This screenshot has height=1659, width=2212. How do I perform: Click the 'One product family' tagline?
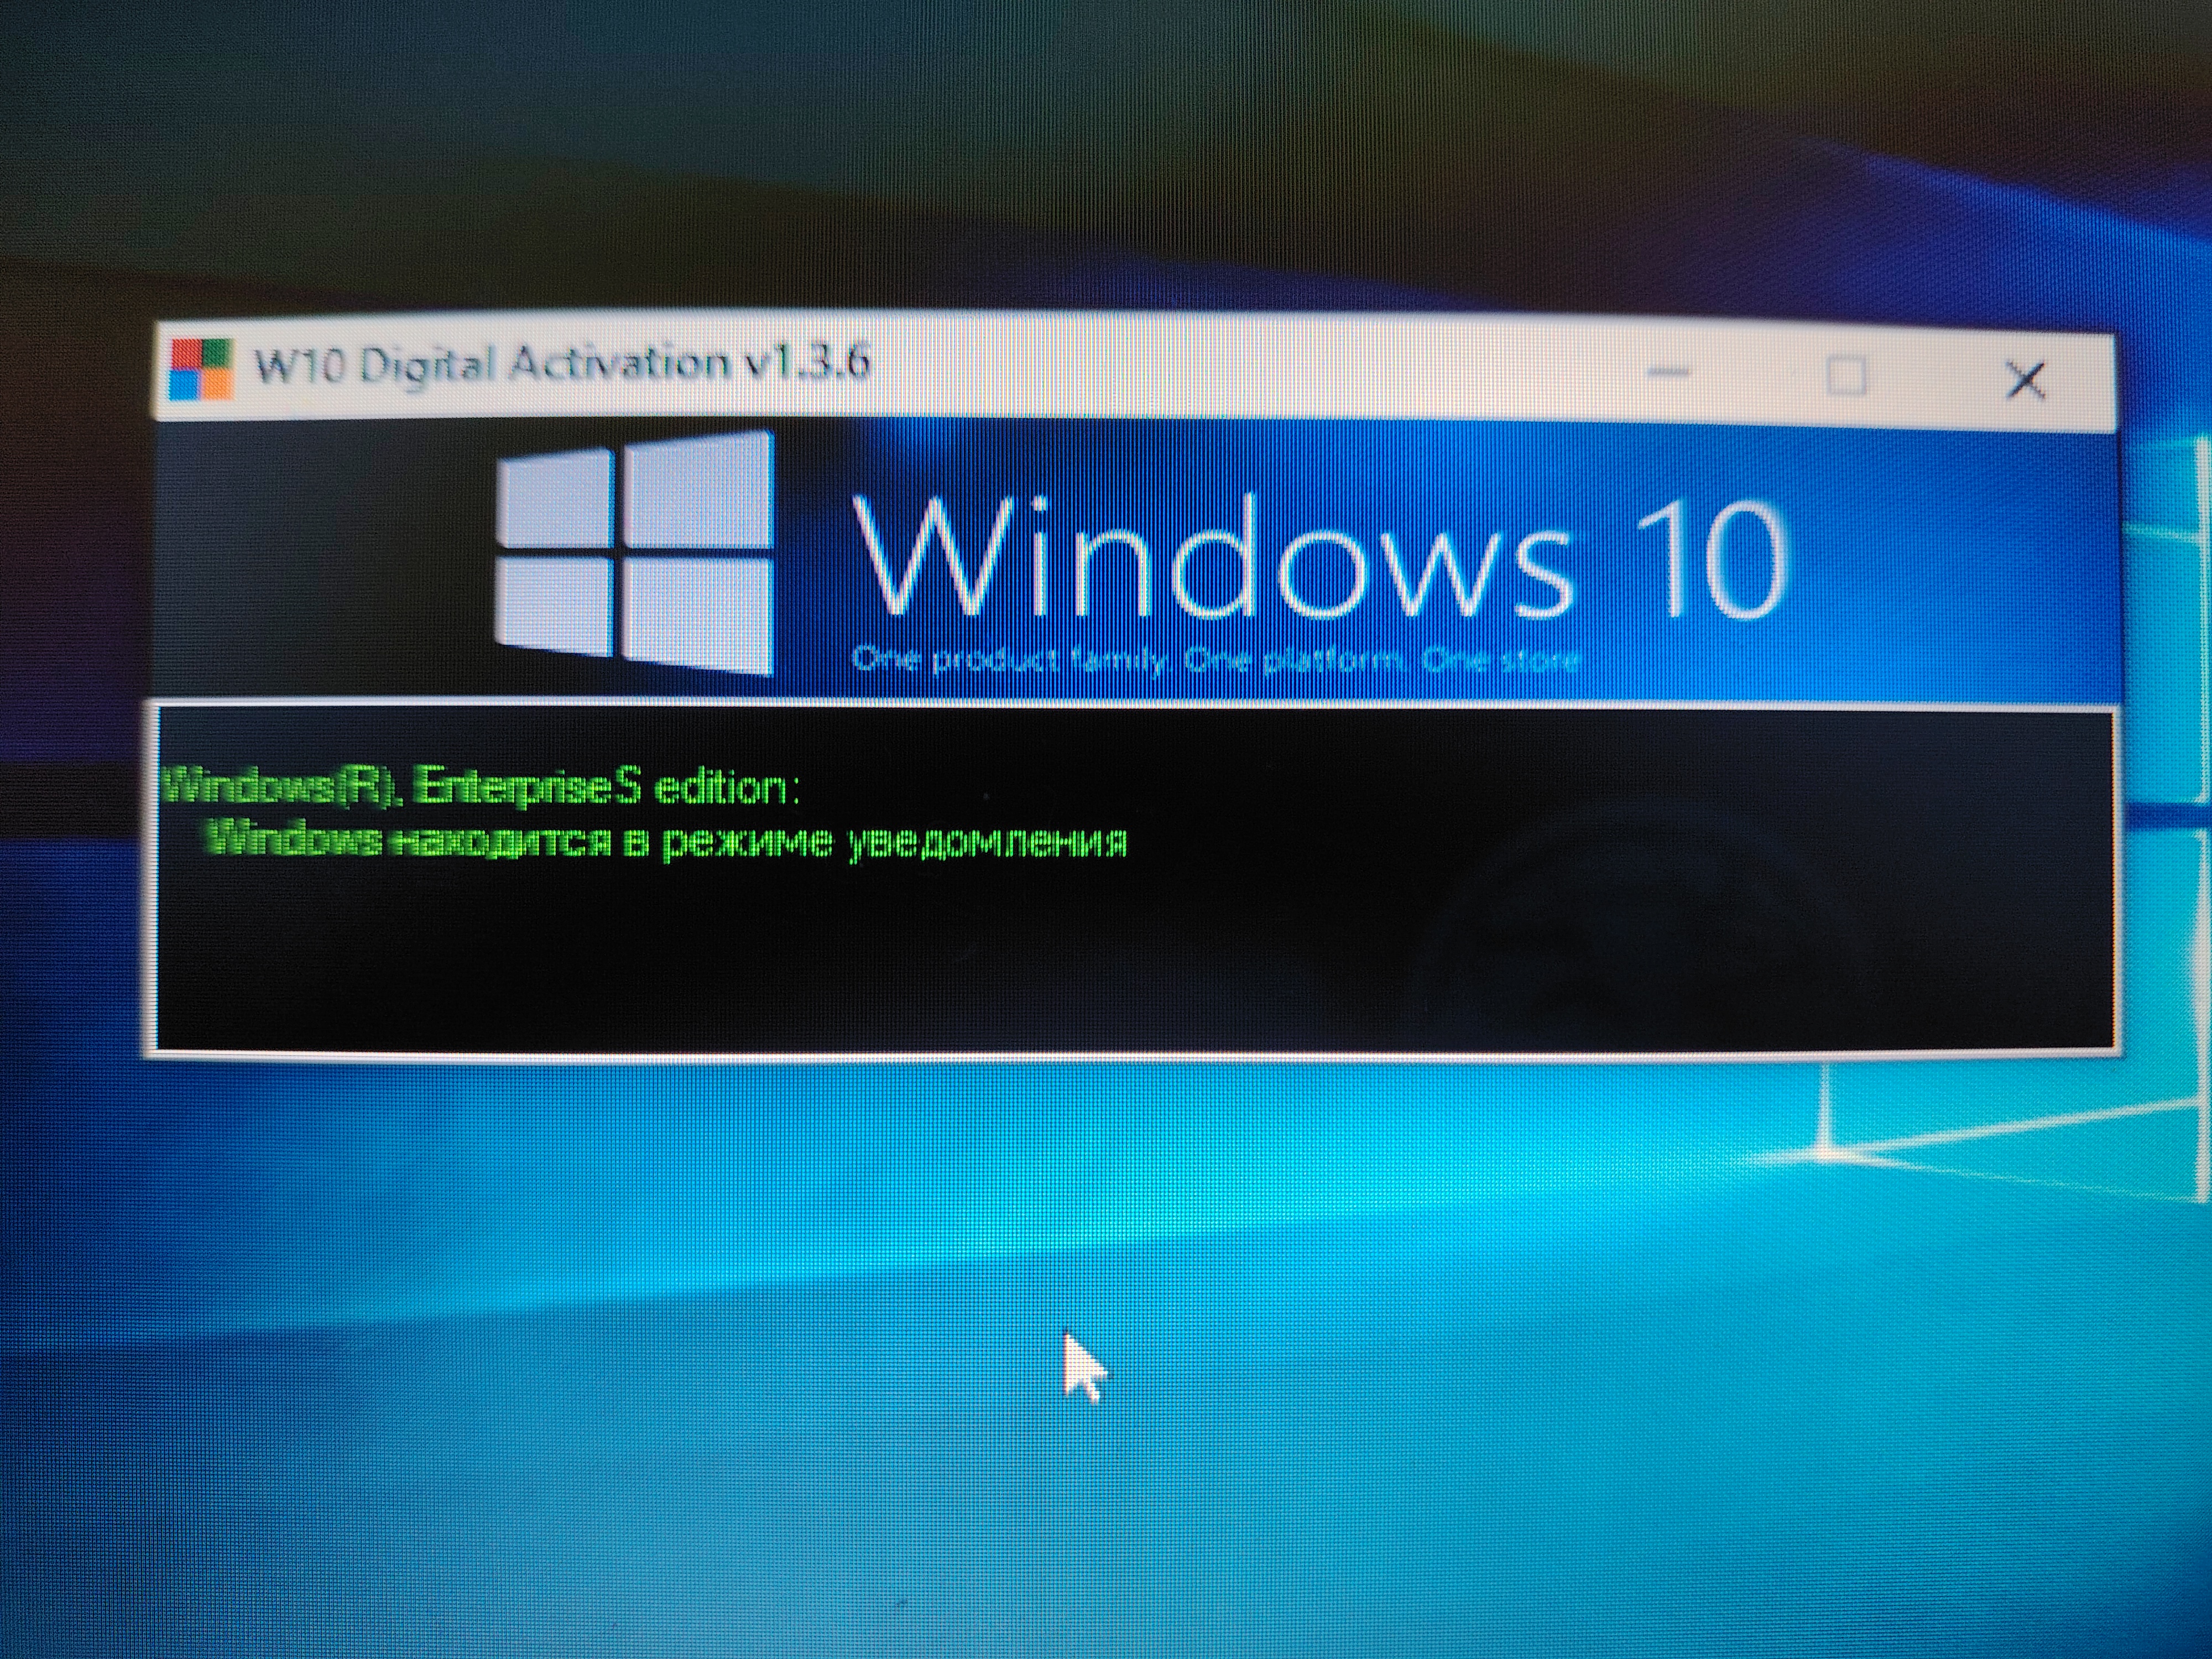click(1216, 661)
